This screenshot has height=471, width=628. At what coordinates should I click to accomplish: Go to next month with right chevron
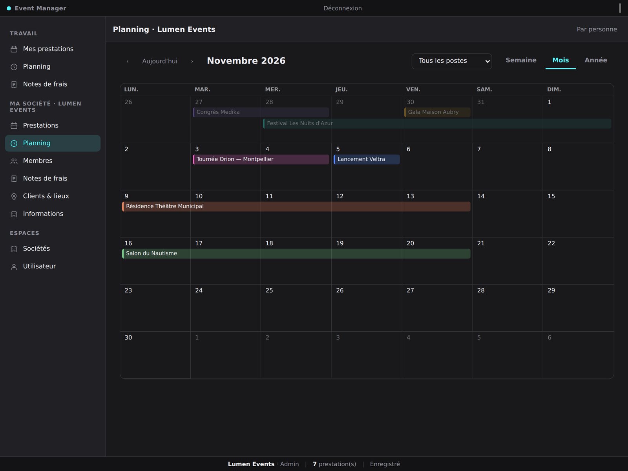[192, 61]
